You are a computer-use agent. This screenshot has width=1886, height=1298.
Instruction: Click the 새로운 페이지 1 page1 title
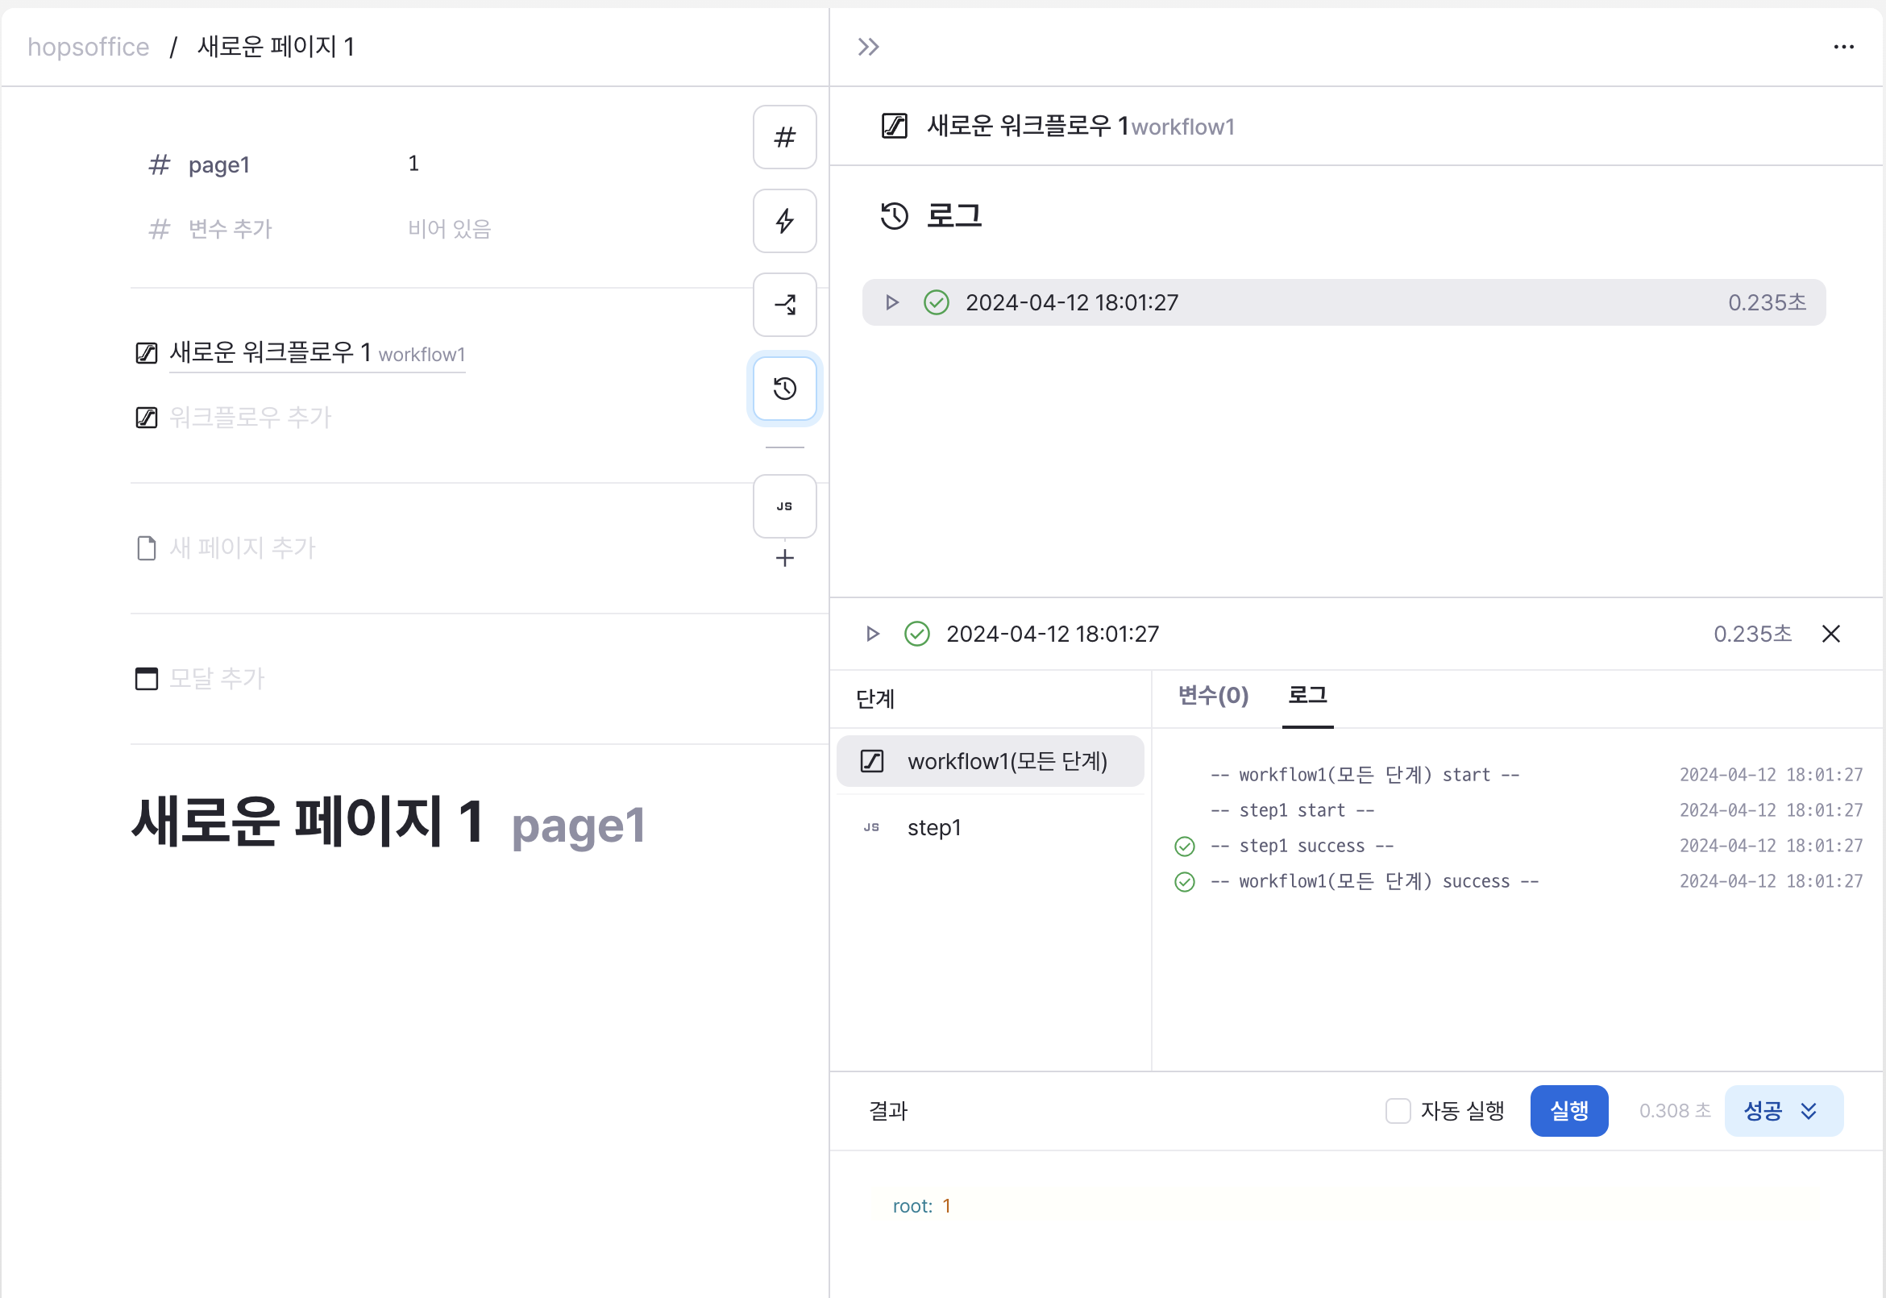click(388, 822)
